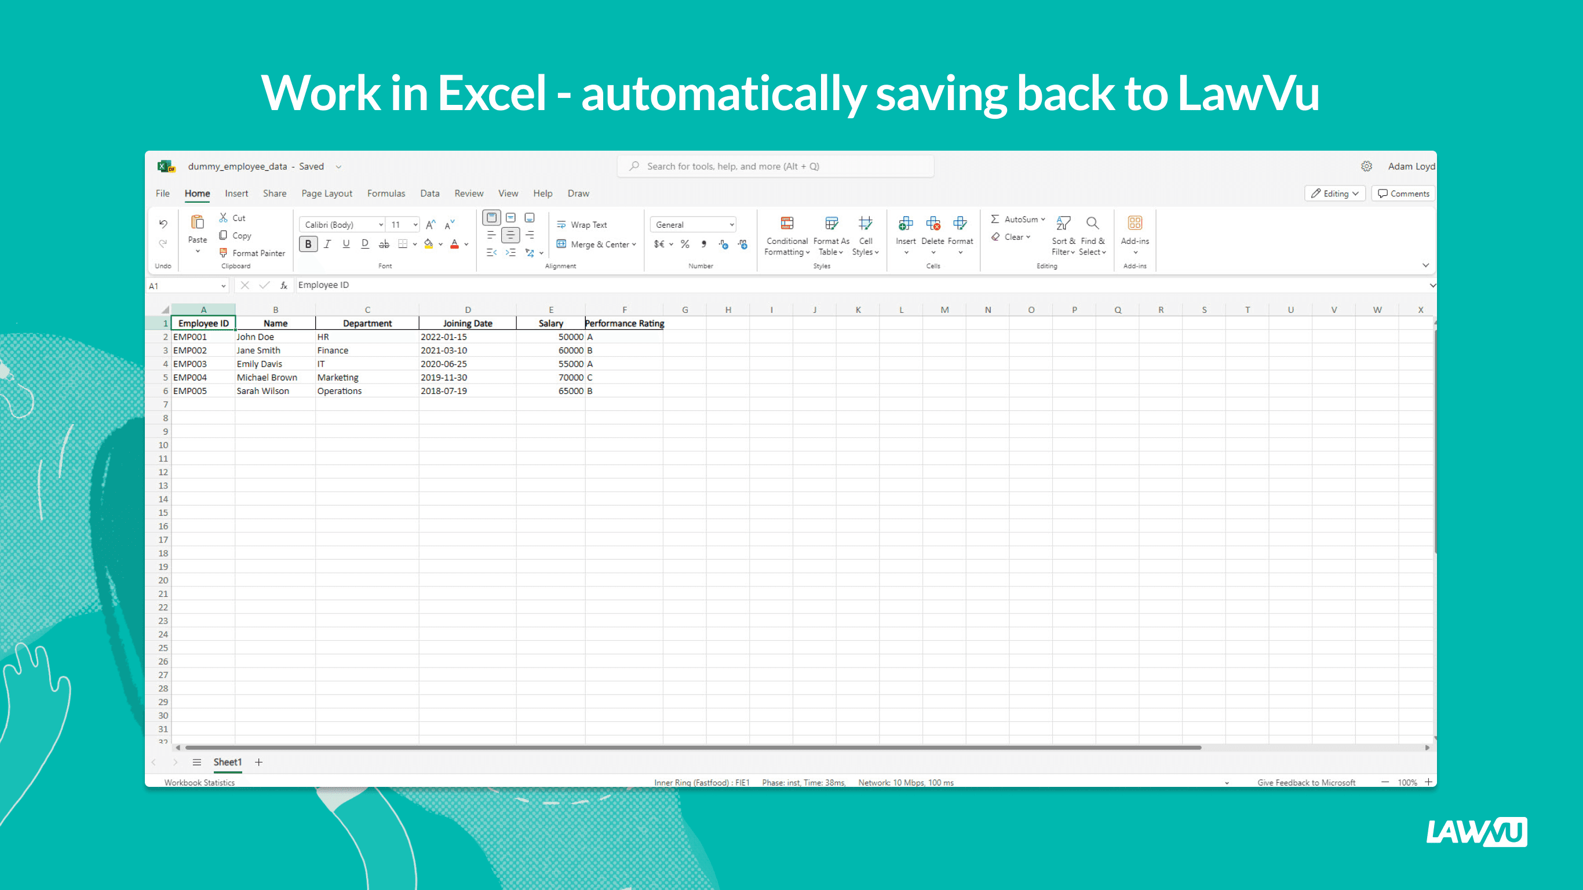Apply percent style to the cell

[684, 244]
